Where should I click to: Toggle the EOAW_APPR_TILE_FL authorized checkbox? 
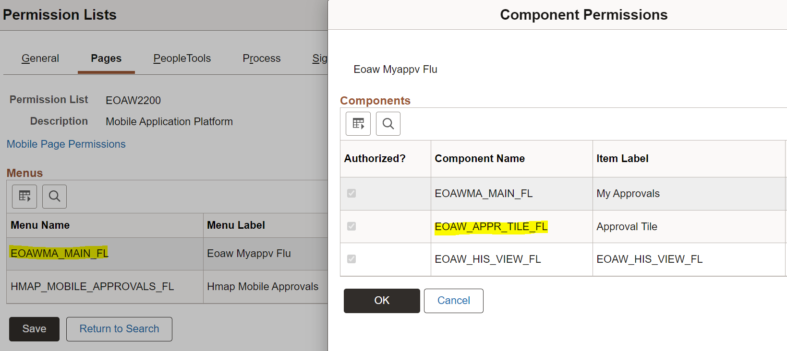click(x=351, y=226)
